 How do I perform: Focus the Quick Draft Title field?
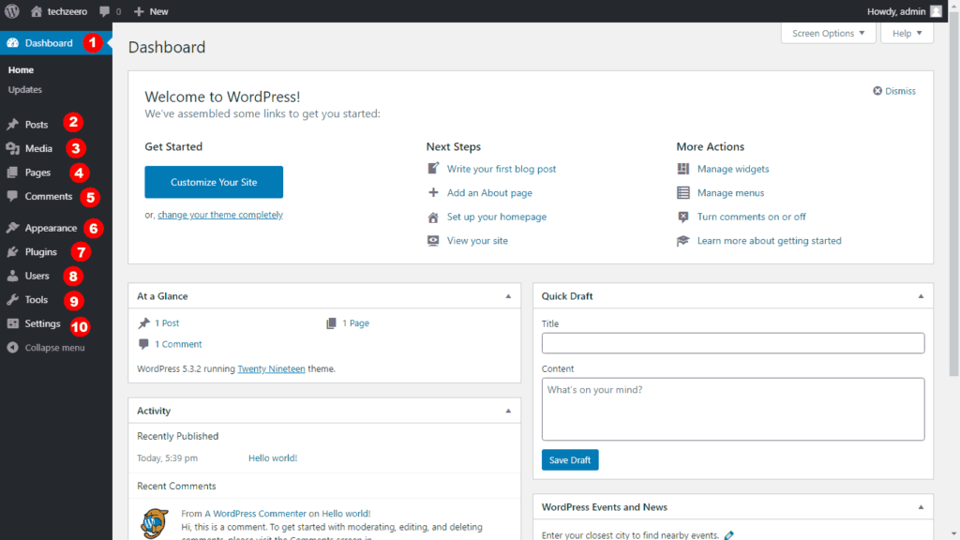pyautogui.click(x=733, y=343)
